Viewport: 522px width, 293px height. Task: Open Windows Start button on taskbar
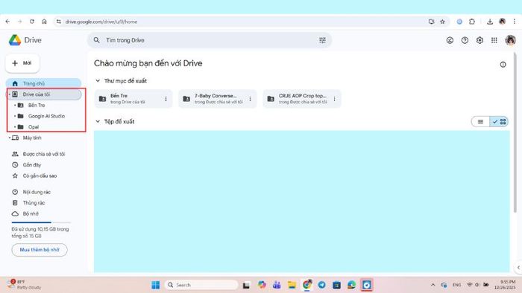[155, 285]
